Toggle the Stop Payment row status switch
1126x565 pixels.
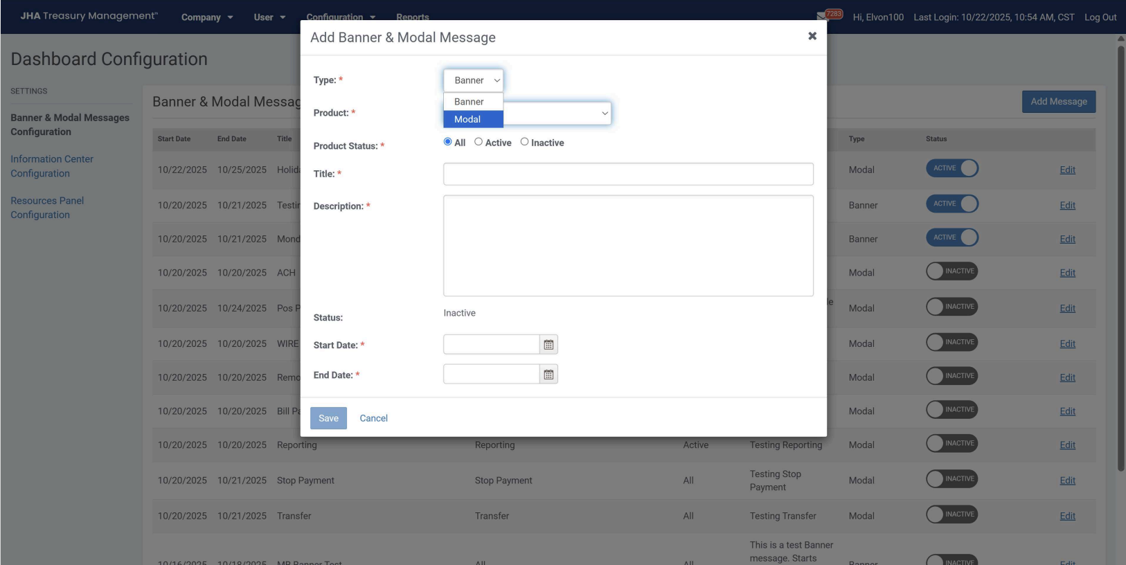[x=951, y=479]
